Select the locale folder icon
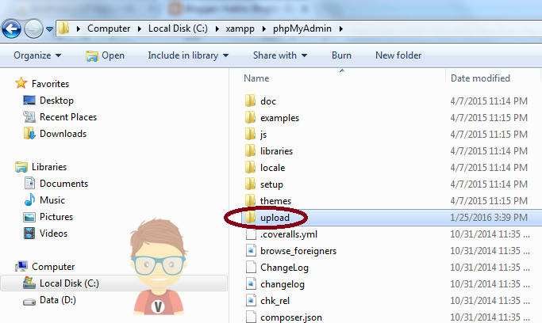The width and height of the screenshot is (542, 323). pyautogui.click(x=250, y=167)
